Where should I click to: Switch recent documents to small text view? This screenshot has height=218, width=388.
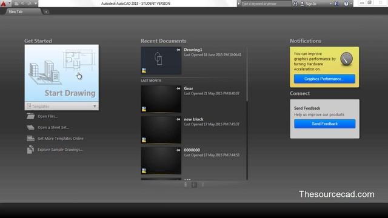click(202, 185)
